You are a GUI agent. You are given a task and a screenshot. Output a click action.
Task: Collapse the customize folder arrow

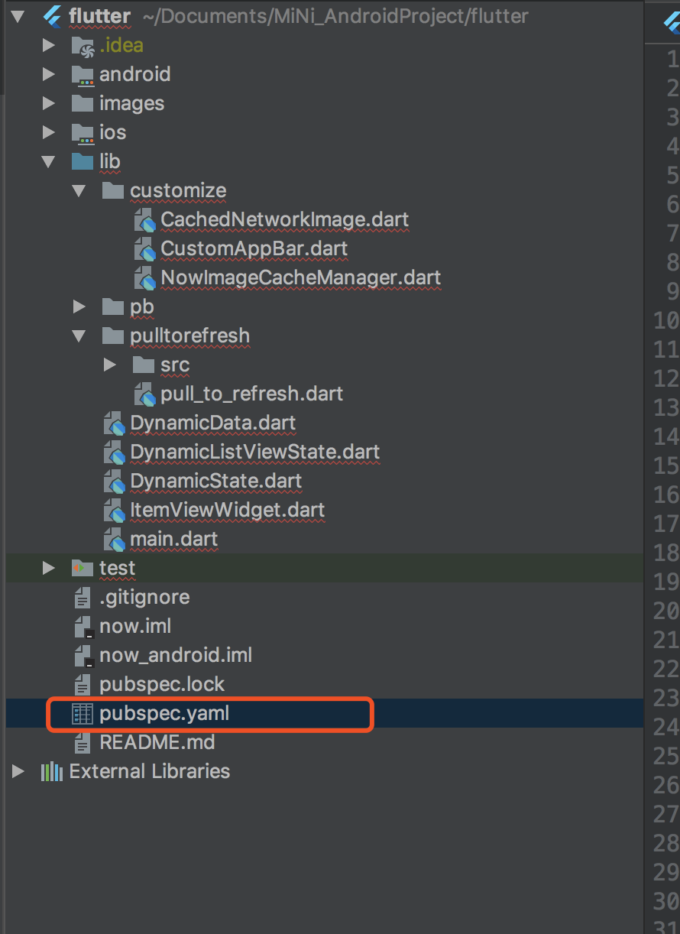79,191
